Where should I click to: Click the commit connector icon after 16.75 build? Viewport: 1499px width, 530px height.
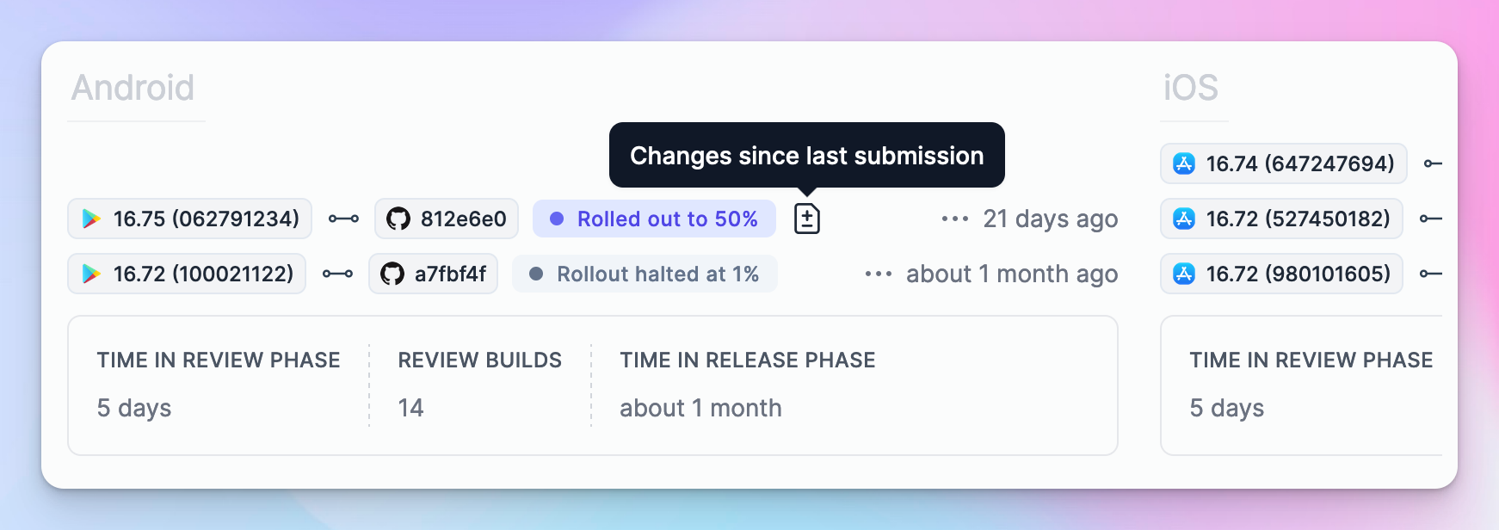coord(343,219)
